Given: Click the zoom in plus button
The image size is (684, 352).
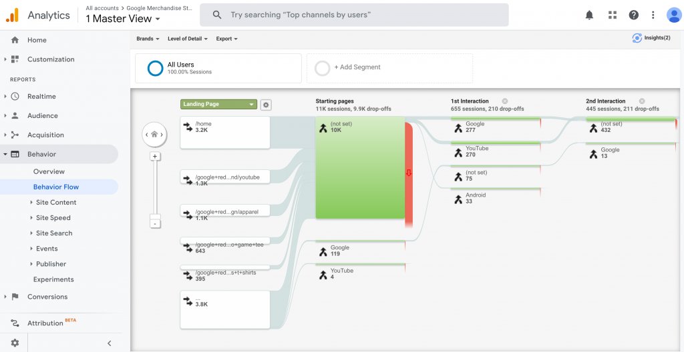Looking at the screenshot, I should click(x=155, y=156).
